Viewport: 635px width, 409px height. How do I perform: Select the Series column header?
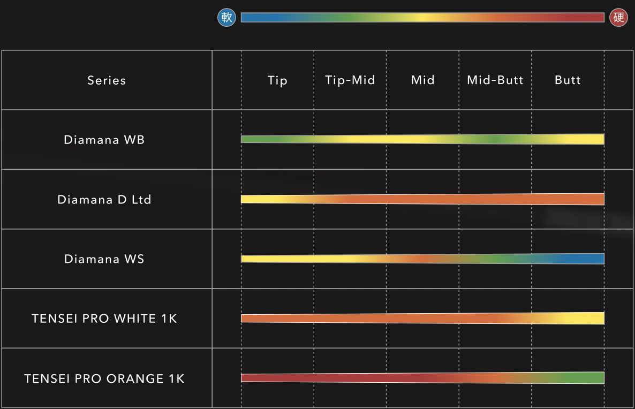(107, 80)
